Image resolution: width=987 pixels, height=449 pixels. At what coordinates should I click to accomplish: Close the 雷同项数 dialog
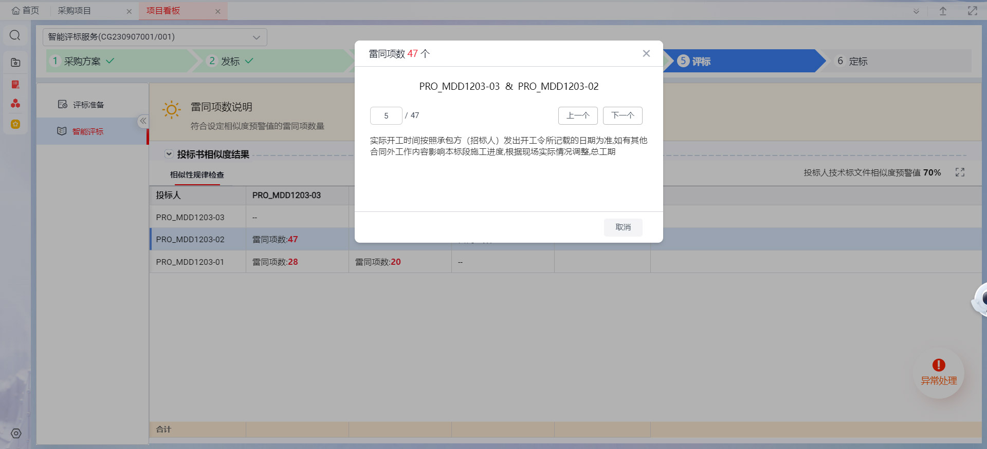[646, 53]
